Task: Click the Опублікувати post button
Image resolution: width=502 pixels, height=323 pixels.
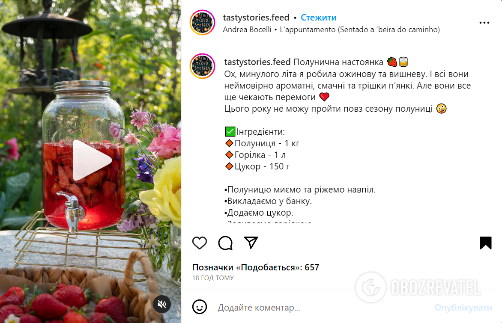Action: point(463,308)
